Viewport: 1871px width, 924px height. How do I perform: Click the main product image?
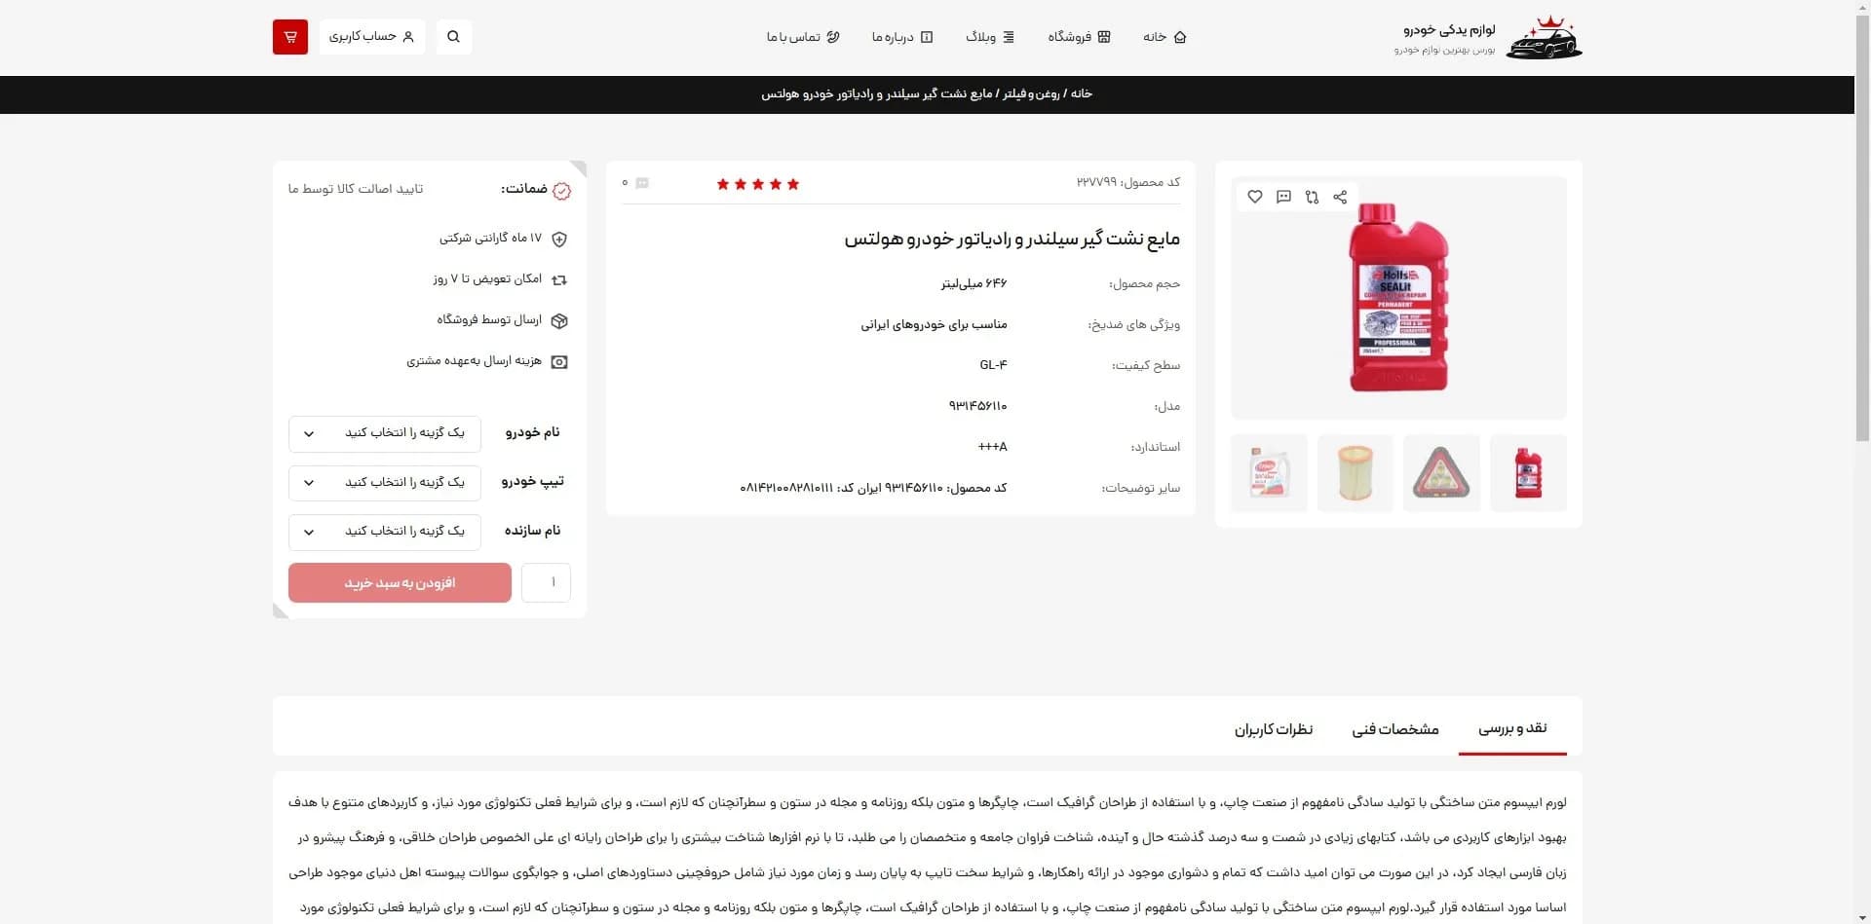pos(1398,299)
